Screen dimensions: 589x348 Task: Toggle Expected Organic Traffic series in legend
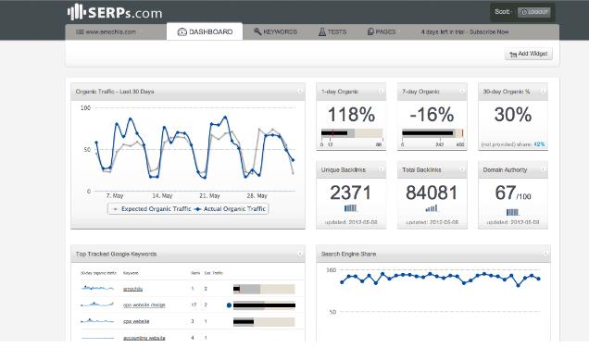point(152,209)
